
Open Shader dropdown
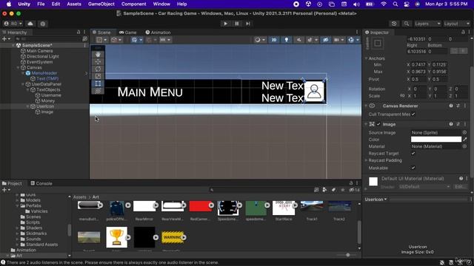pos(424,187)
